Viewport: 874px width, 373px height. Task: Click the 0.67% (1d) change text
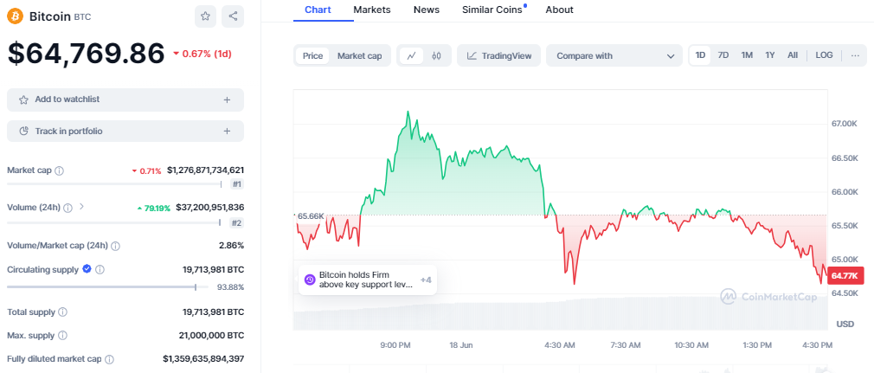(206, 54)
